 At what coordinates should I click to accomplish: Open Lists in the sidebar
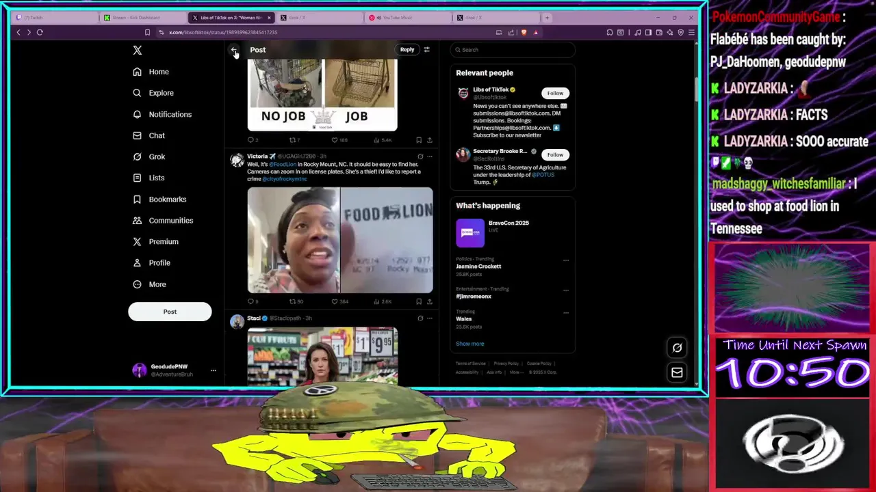[x=149, y=178]
